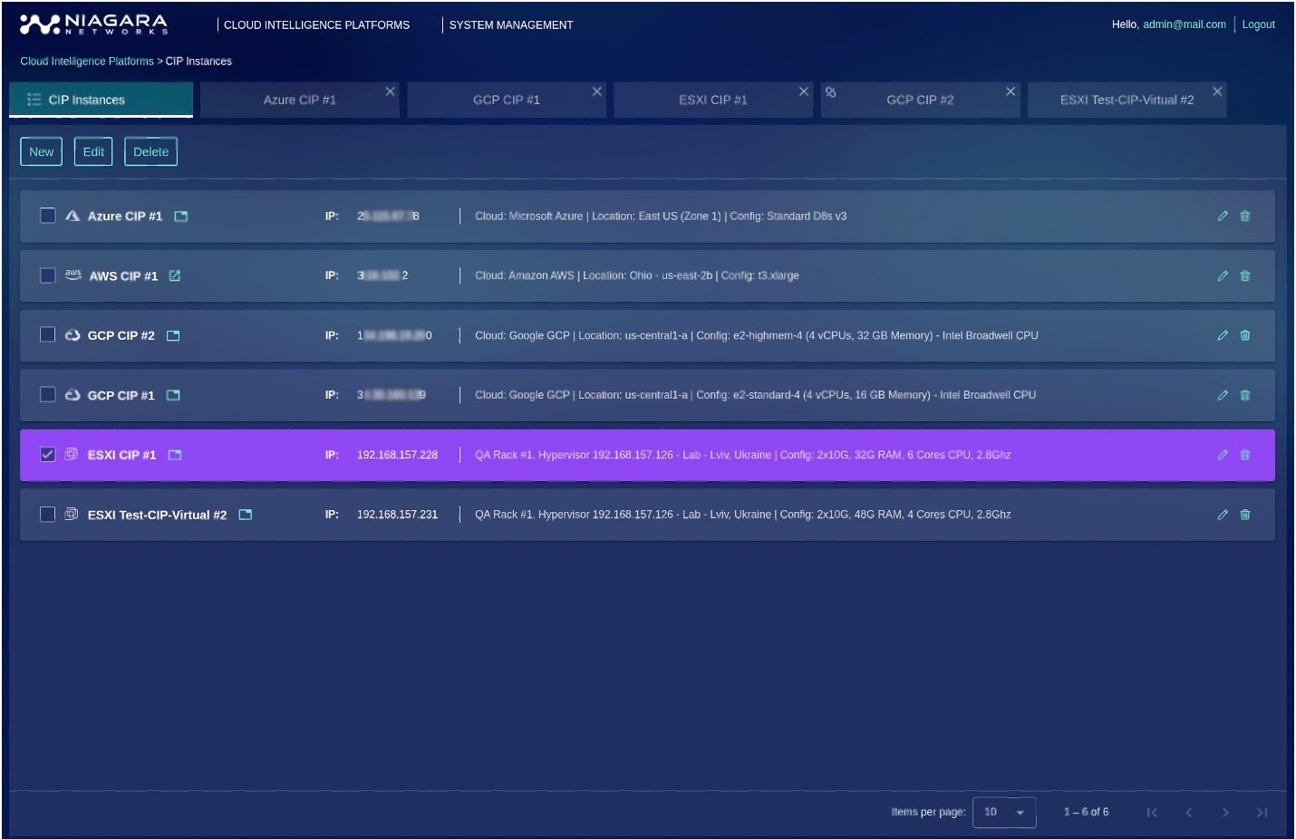Click the New button
This screenshot has width=1296, height=839.
tap(42, 152)
